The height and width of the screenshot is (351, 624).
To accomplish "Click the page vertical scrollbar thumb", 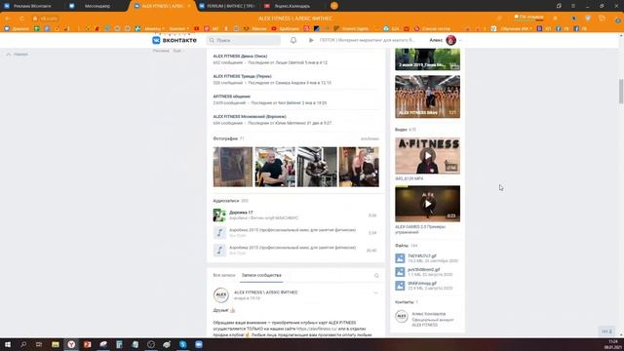I will (621, 92).
